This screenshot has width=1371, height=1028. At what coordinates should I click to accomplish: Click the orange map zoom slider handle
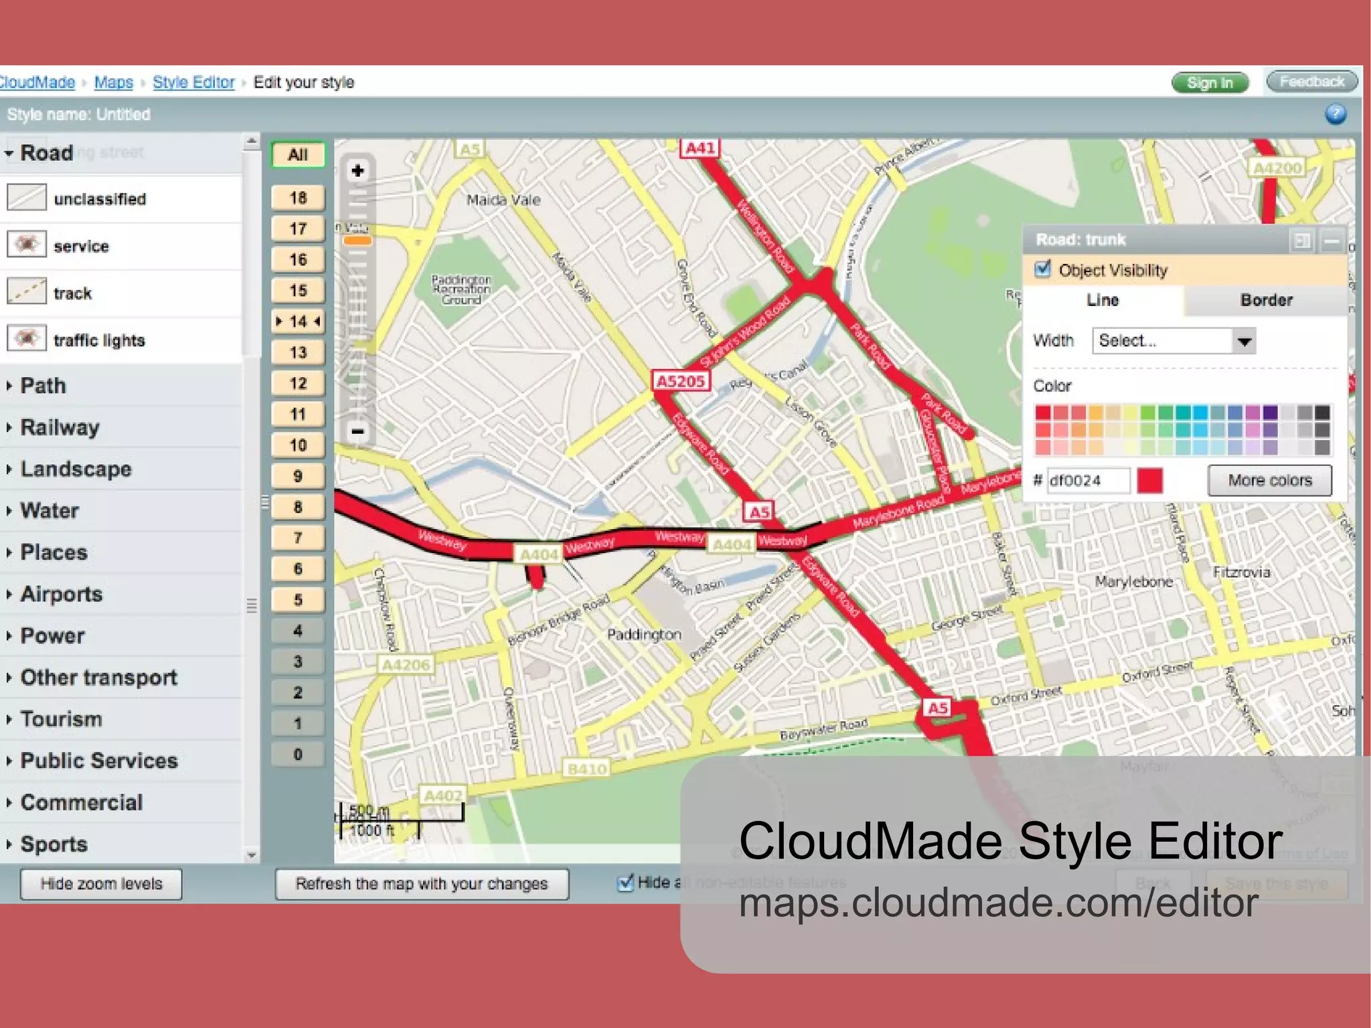tap(357, 240)
